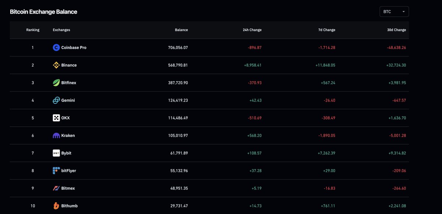Click the 7d change value +11,848.05
The width and height of the screenshot is (442, 214).
[325, 65]
